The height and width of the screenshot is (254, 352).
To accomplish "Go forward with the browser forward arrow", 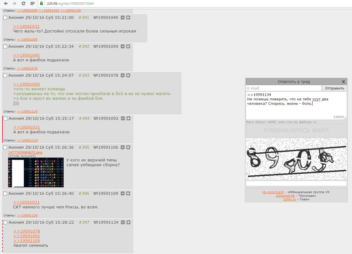I will pos(14,3).
